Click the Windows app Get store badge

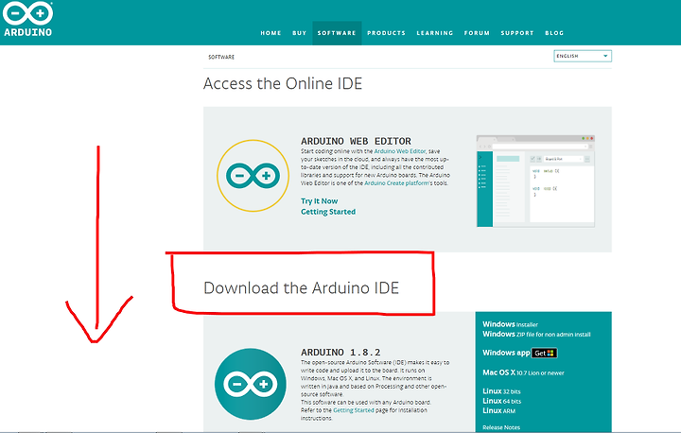[545, 353]
